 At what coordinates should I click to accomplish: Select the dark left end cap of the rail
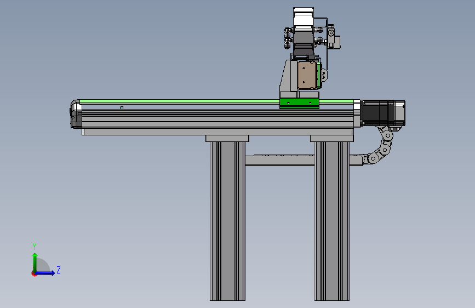(75, 114)
